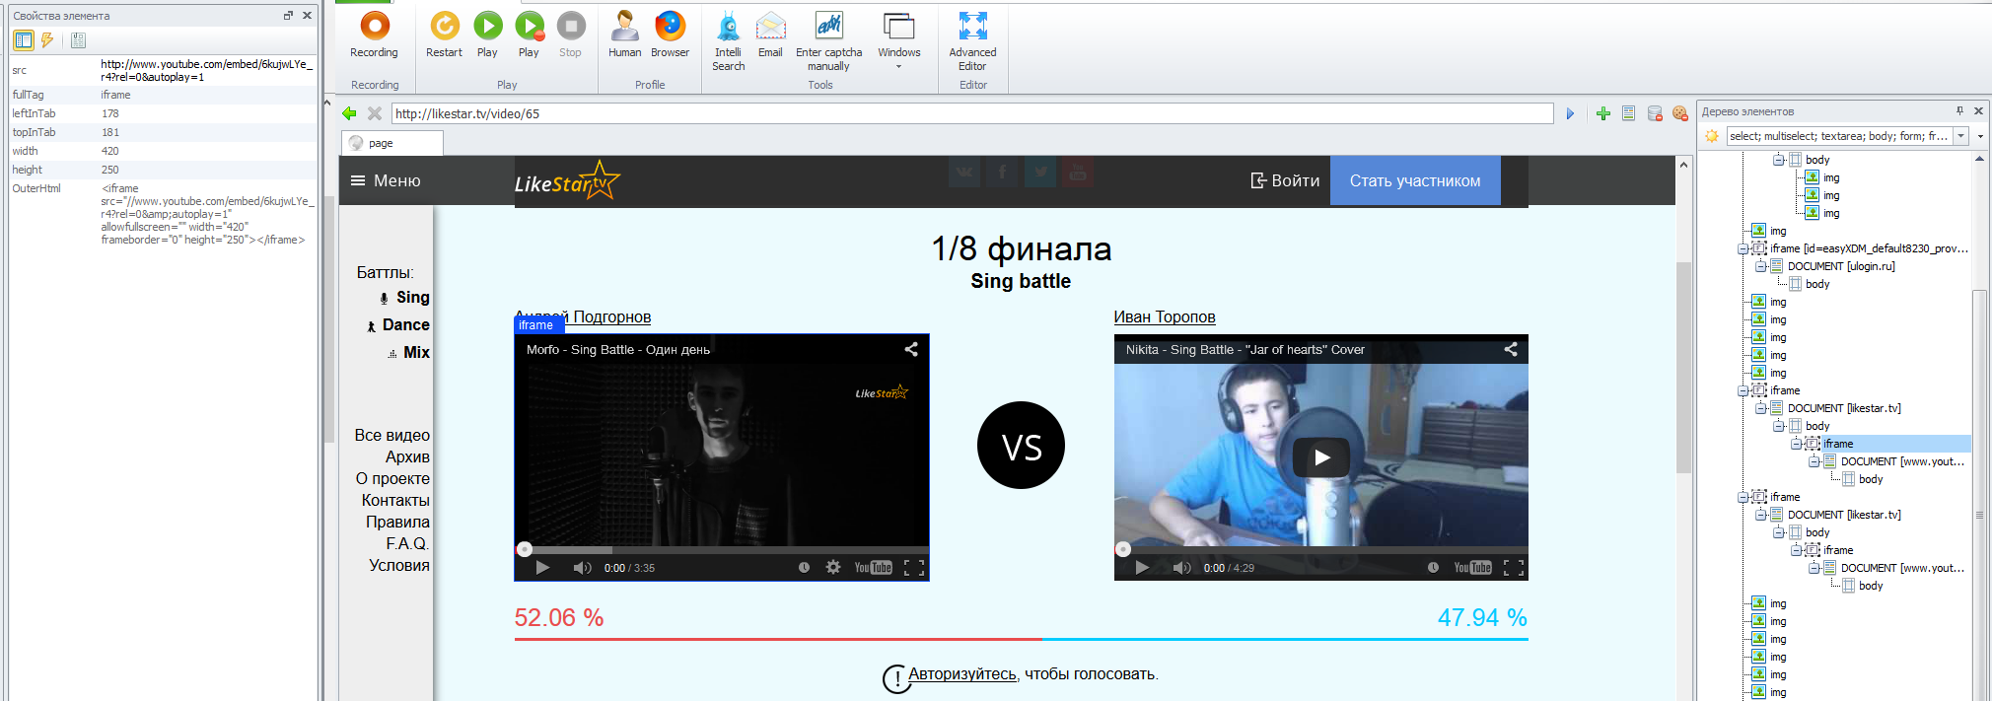Click the property pages icon in properties panel
1992x701 pixels.
coord(78,40)
